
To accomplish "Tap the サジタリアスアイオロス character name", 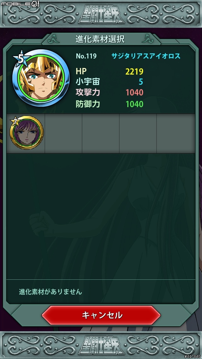I will (x=146, y=56).
